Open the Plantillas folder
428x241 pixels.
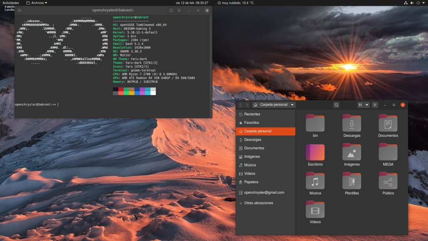[x=352, y=181]
